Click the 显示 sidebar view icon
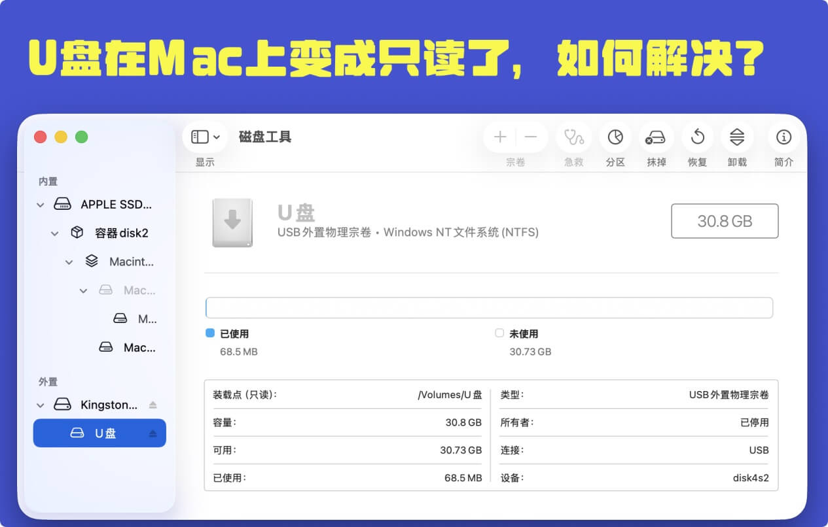The image size is (828, 527). (200, 136)
